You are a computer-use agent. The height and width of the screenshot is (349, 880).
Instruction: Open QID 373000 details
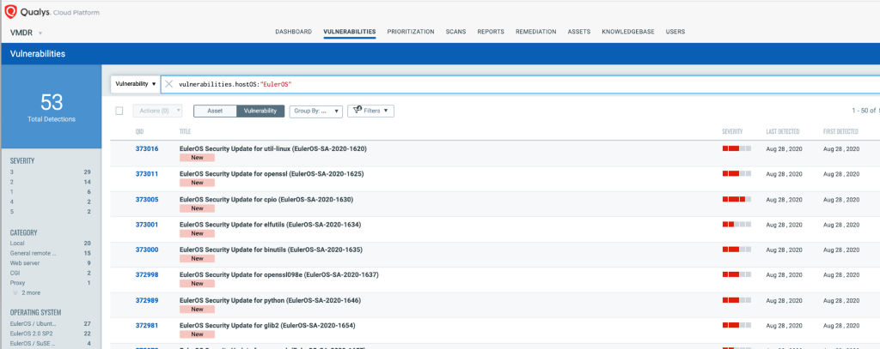click(146, 250)
